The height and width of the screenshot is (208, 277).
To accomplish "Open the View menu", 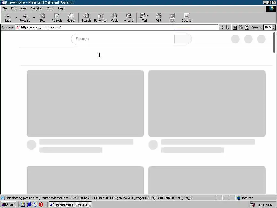I will [23, 8].
